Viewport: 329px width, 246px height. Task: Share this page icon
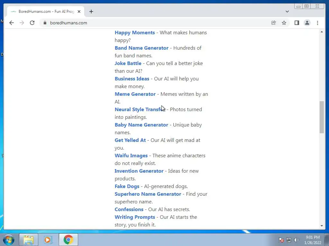273,23
